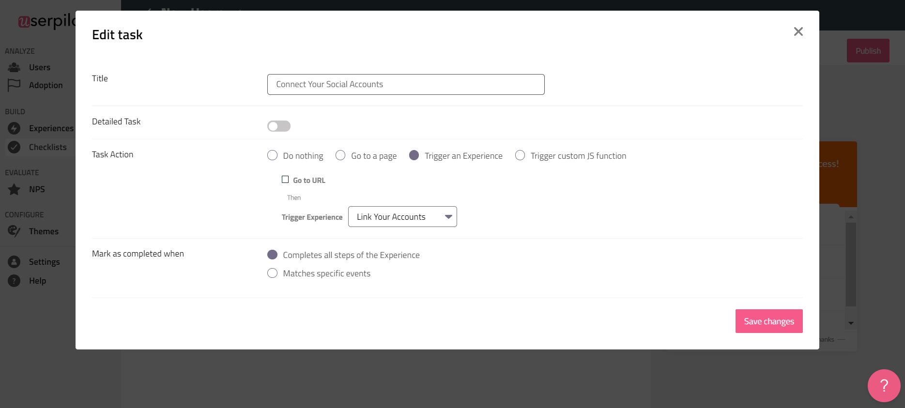Image resolution: width=905 pixels, height=408 pixels.
Task: Click the Checklists checkmark icon
Action: tap(14, 147)
